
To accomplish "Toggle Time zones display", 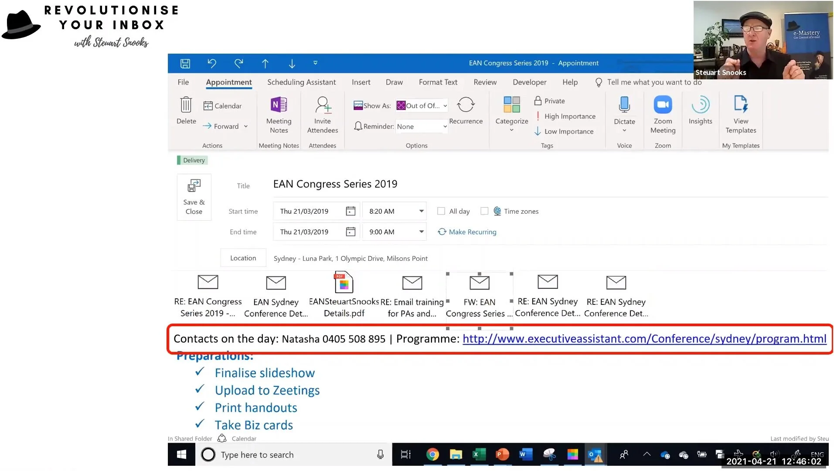I will pyautogui.click(x=484, y=211).
